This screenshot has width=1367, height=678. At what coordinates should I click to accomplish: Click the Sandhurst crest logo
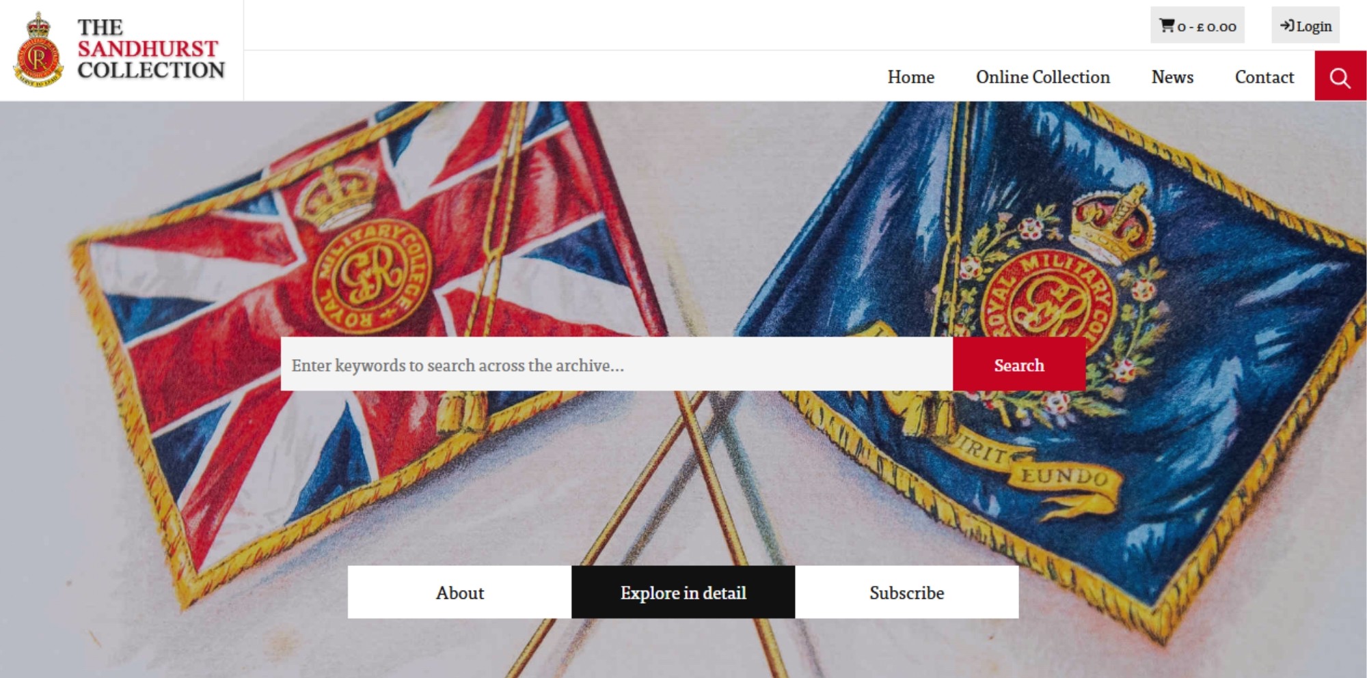click(38, 50)
